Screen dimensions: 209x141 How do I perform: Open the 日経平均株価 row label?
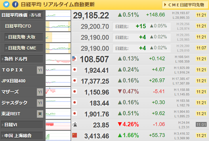coord(14,15)
